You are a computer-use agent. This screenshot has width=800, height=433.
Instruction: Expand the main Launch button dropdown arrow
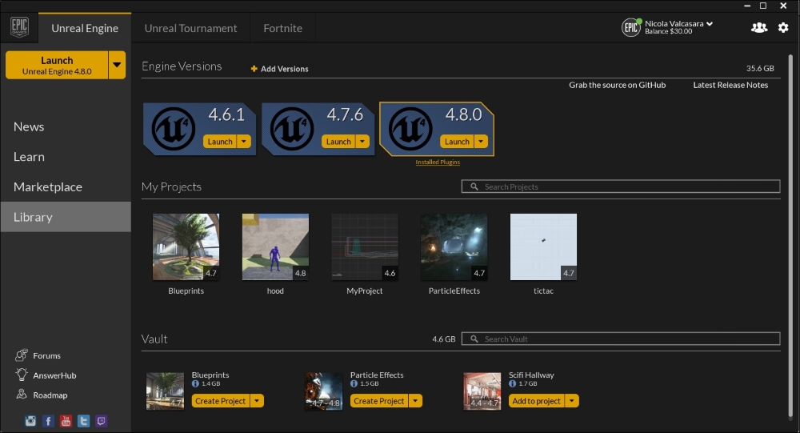117,65
